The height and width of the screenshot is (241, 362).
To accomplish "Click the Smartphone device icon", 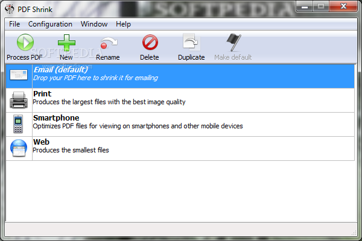I will tap(18, 124).
